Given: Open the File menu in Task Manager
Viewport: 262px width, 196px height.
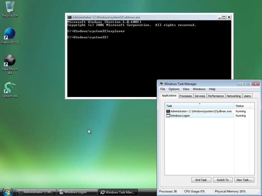Looking at the screenshot, I should point(162,89).
